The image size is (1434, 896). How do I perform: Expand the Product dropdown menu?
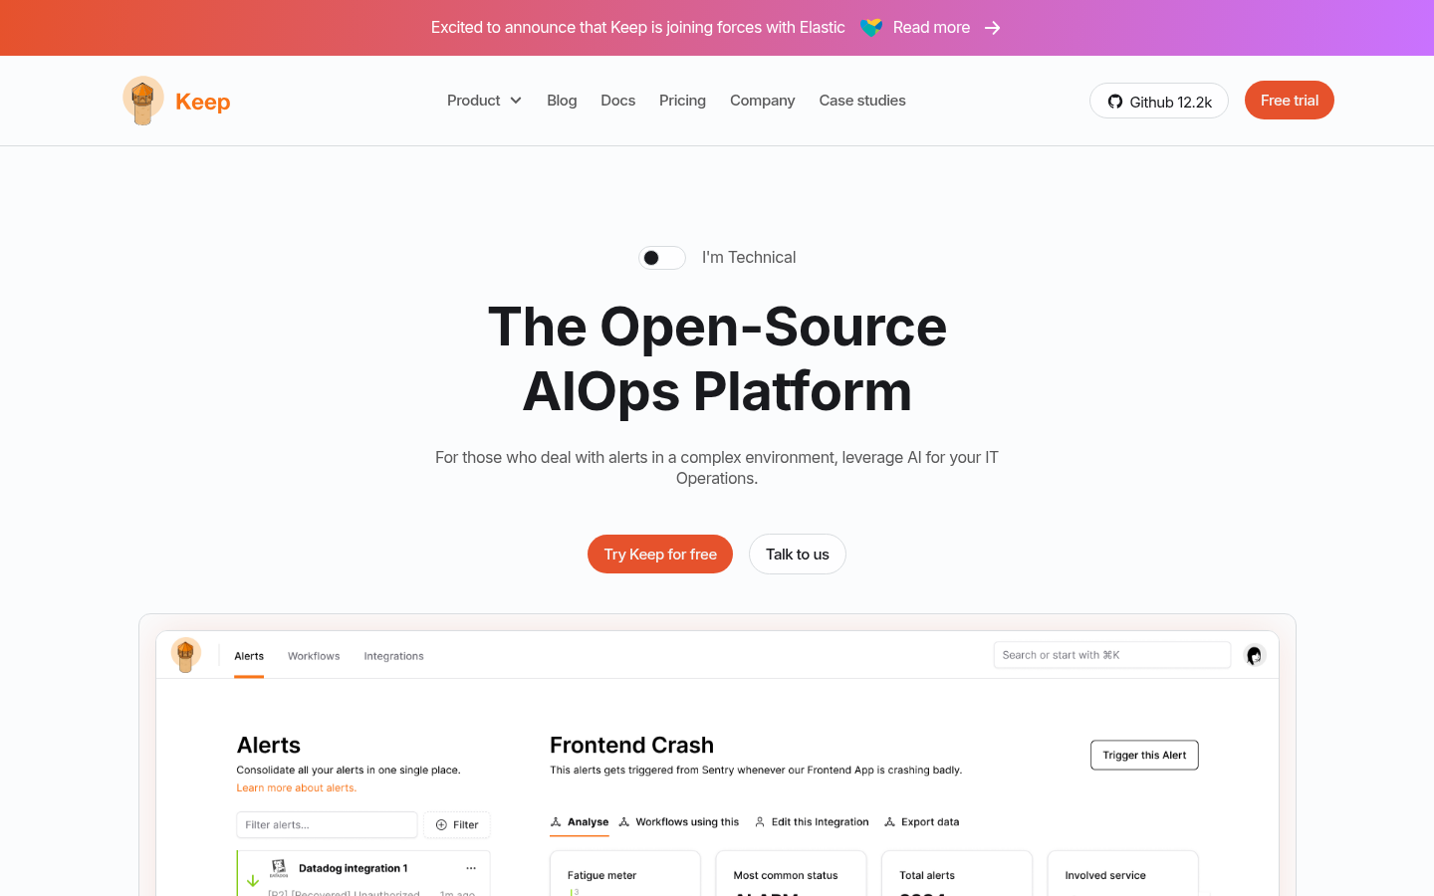[x=484, y=101]
